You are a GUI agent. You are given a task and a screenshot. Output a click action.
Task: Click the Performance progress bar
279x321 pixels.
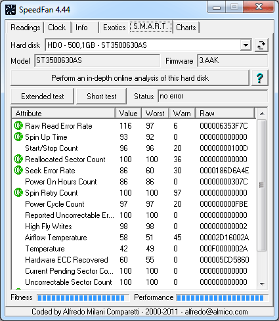click(222, 298)
